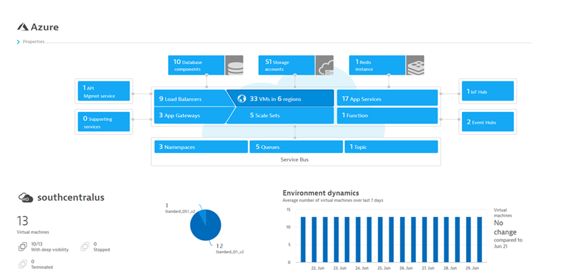
Task: Click the No change indicator text
Action: (505, 228)
